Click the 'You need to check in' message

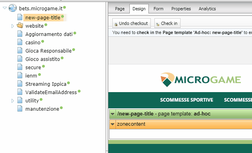(182, 32)
